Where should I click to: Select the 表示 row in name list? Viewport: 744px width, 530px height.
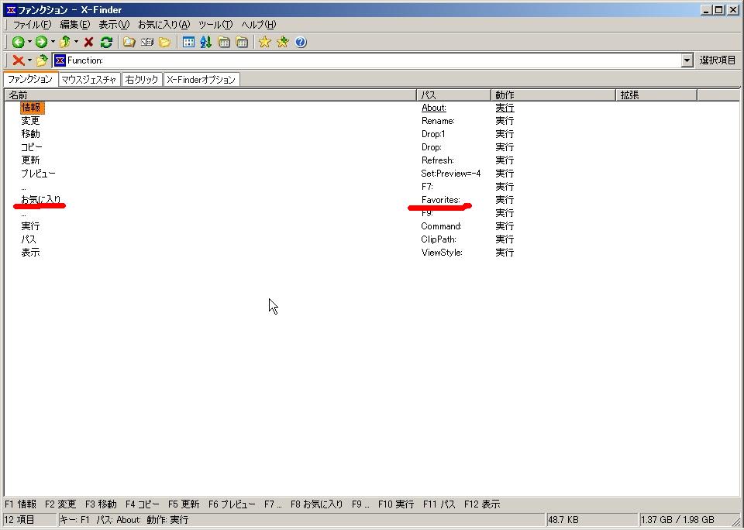pos(30,253)
